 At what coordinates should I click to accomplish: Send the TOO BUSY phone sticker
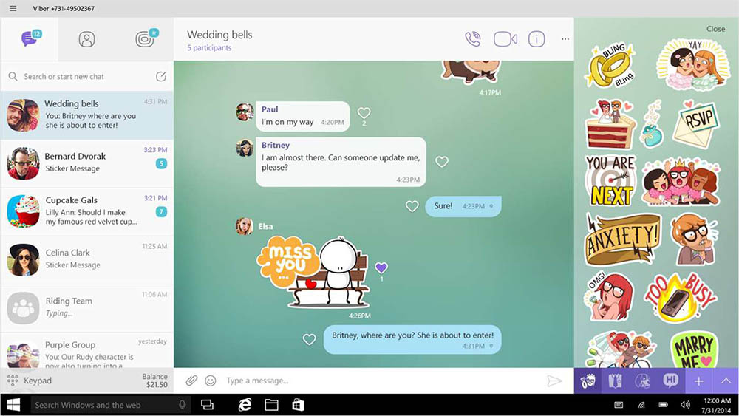pos(681,297)
